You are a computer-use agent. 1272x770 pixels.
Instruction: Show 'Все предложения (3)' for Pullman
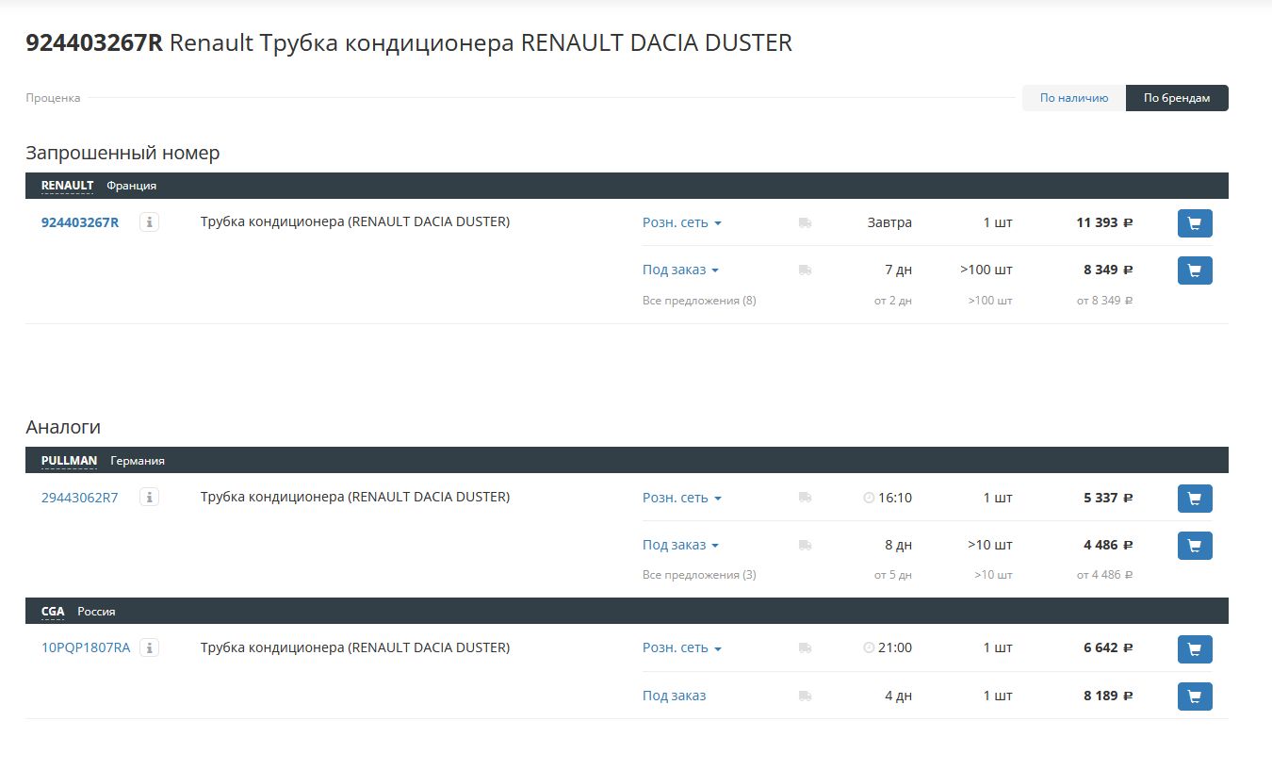(699, 575)
